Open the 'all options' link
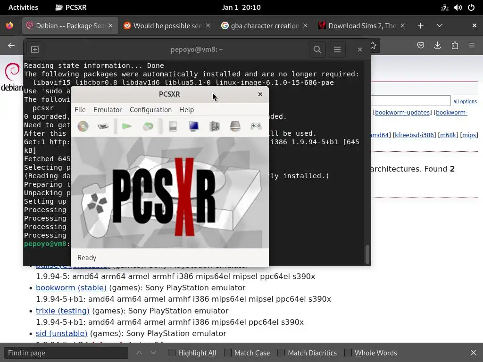 tap(465, 102)
